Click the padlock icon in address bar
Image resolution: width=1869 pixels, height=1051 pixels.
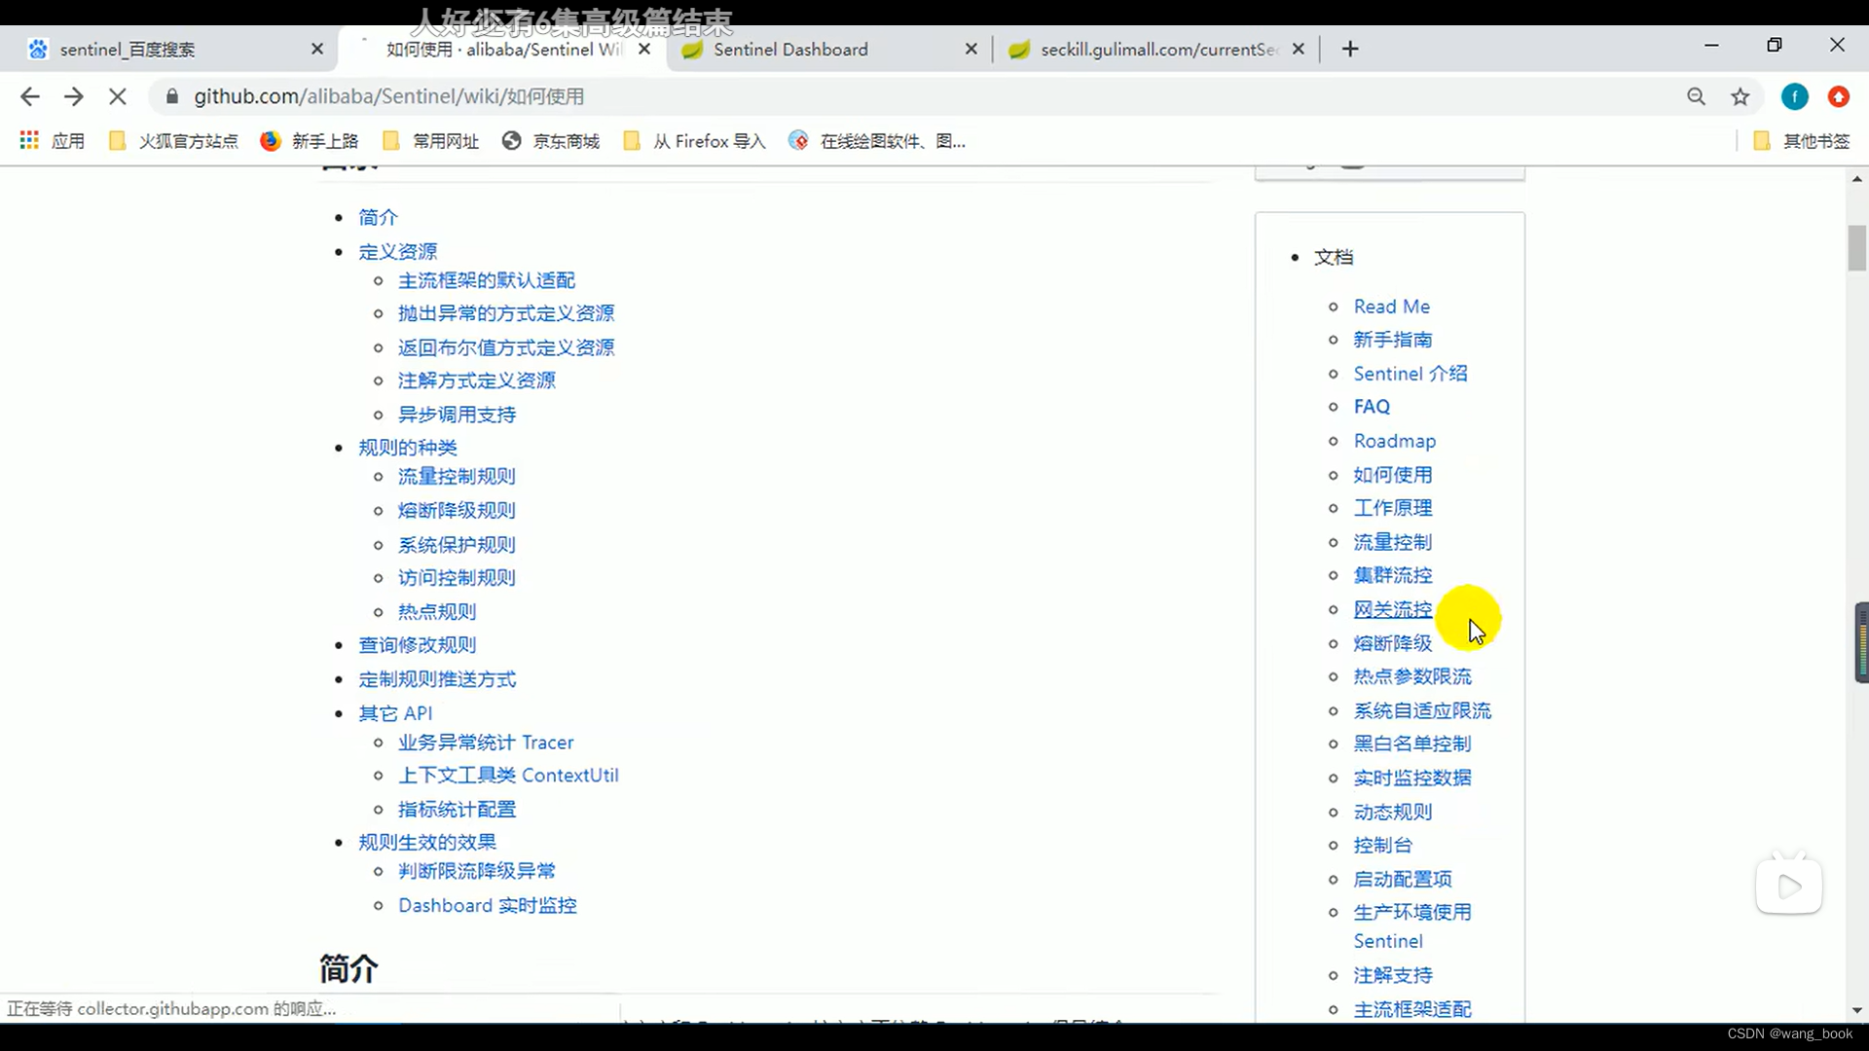(x=170, y=96)
